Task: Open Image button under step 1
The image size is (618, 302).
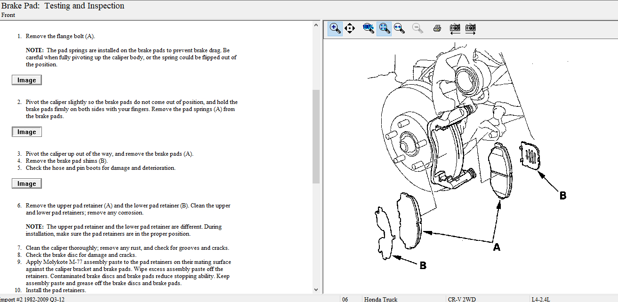Action: 27,80
